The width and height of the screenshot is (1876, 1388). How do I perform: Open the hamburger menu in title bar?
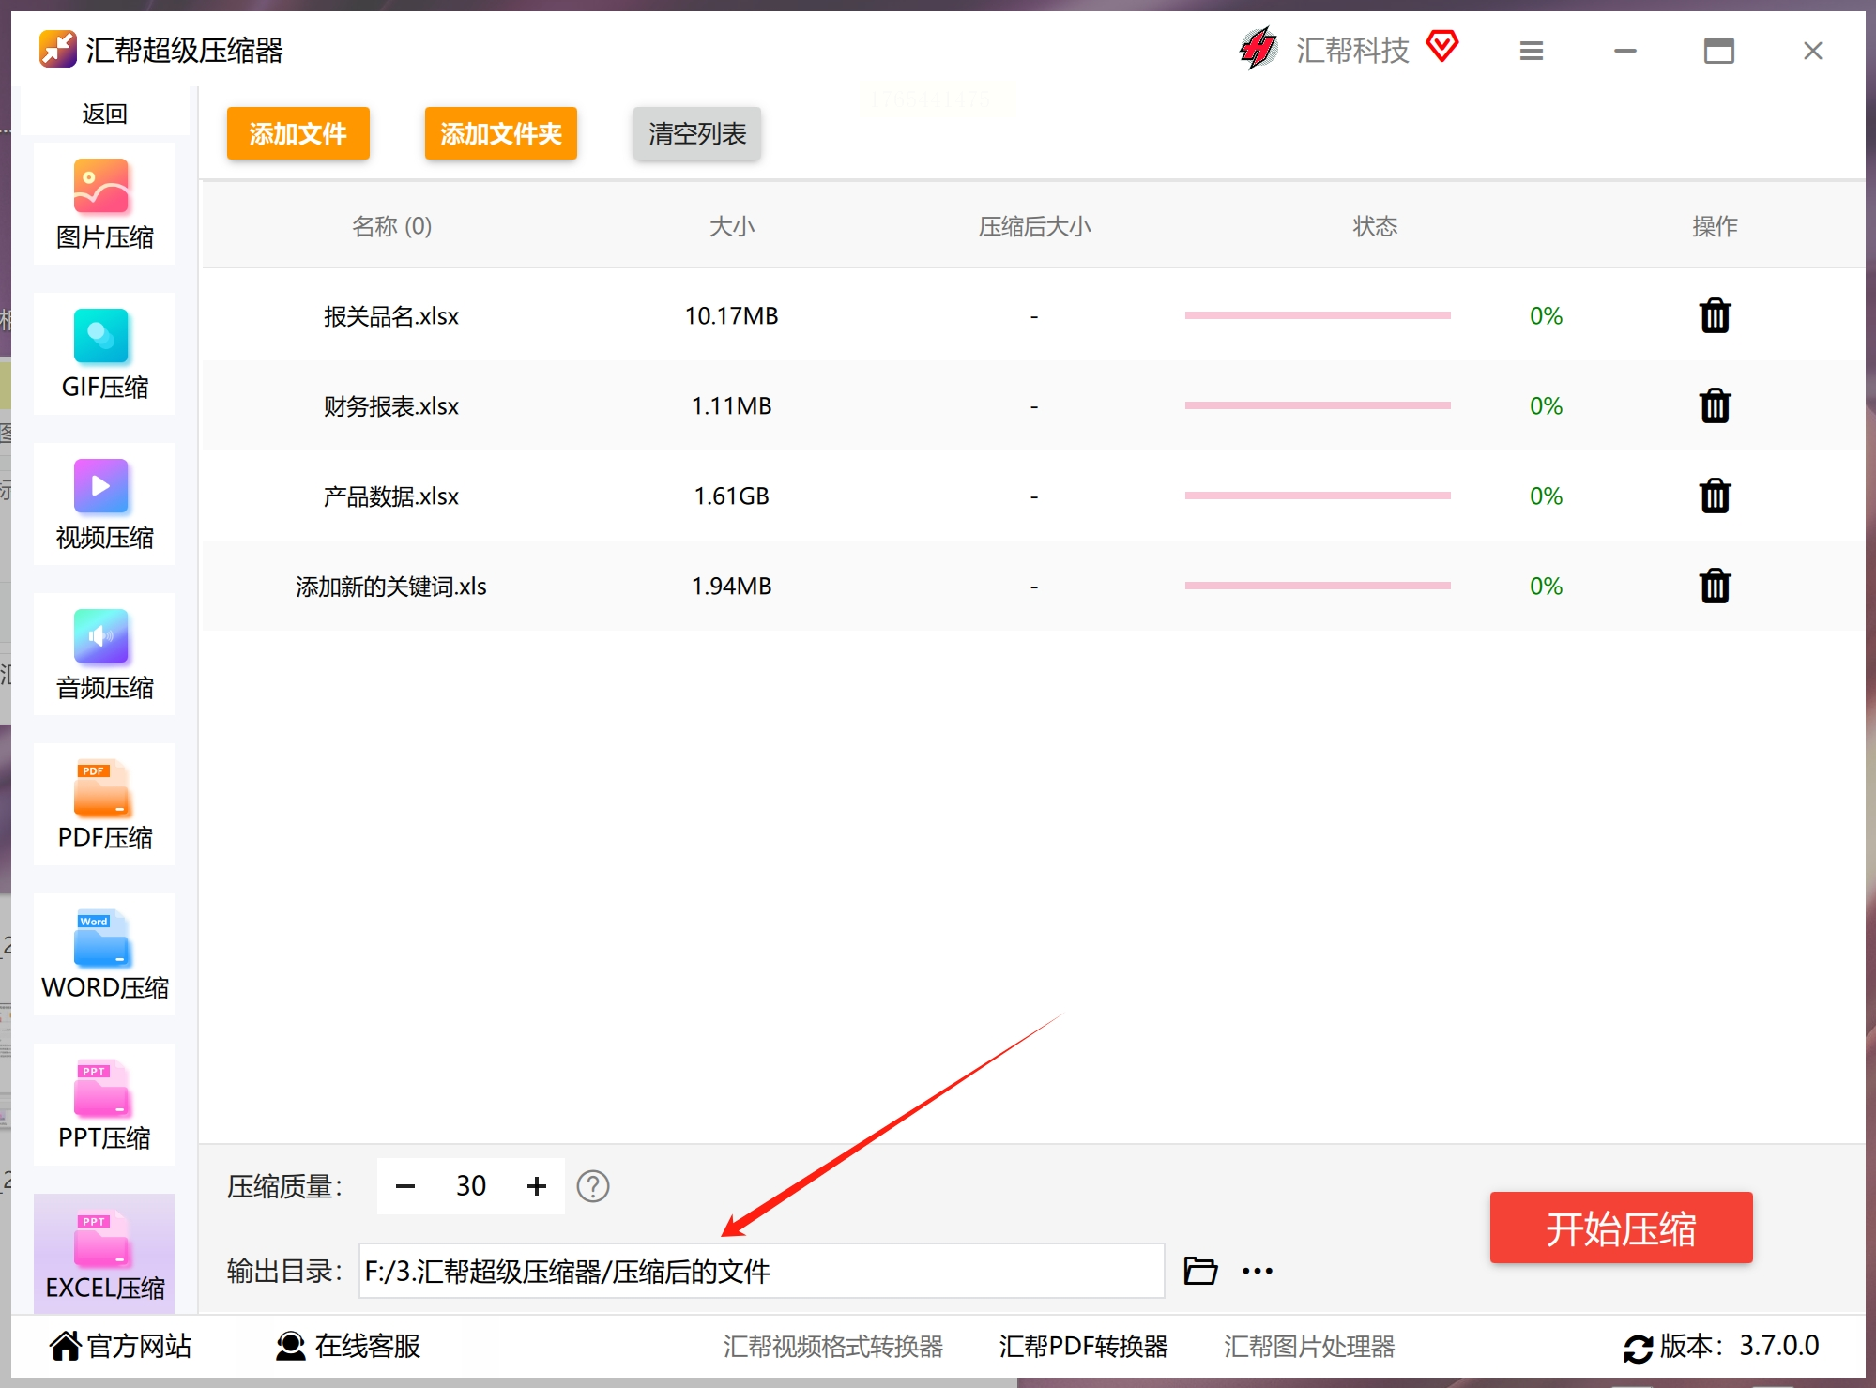(x=1531, y=51)
